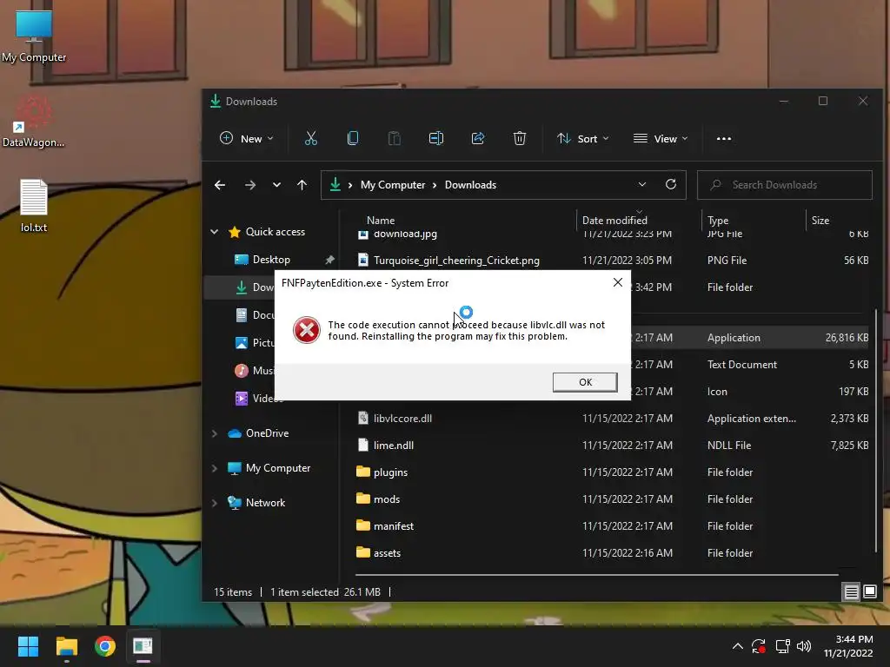This screenshot has width=890, height=667.
Task: Open File Explorer from taskbar
Action: click(66, 646)
